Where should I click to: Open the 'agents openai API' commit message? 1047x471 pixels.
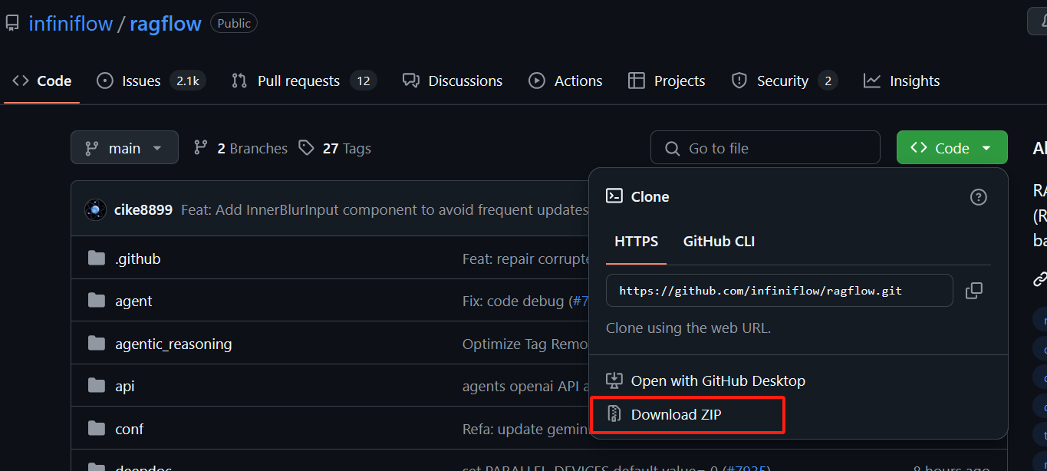525,386
